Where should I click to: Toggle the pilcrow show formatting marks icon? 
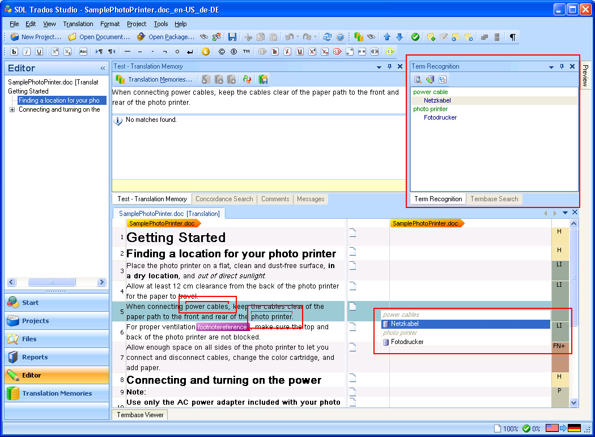[513, 37]
